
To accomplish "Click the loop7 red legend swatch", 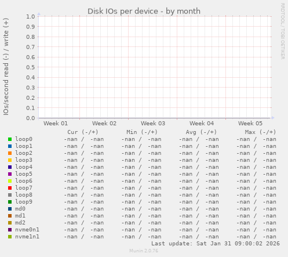I will coord(10,188).
